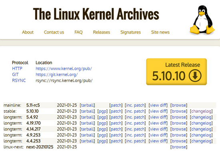
Task: View diff for longterm 4.4.253
Action: pyautogui.click(x=158, y=141)
